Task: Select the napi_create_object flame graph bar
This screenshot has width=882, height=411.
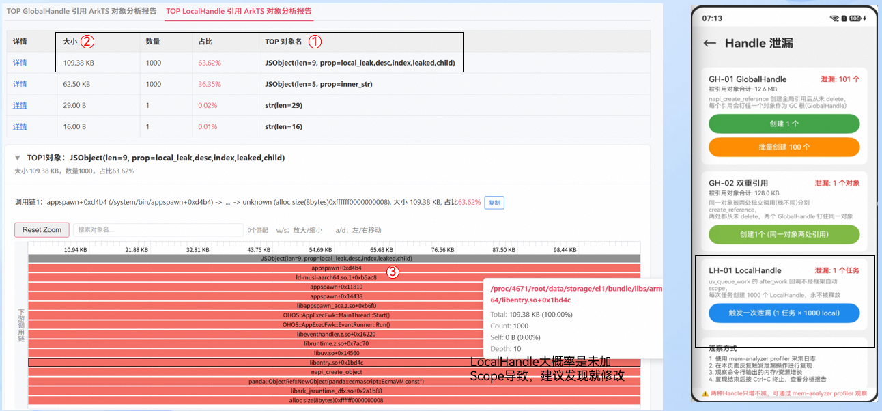Action: [334, 372]
